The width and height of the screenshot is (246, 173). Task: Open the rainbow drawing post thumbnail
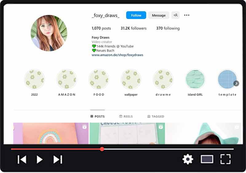pos(51,133)
